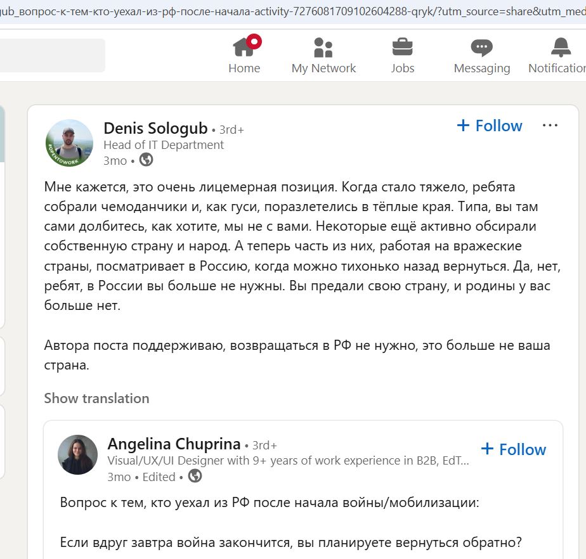
Task: Open Denis Sologub's name link
Action: (155, 129)
